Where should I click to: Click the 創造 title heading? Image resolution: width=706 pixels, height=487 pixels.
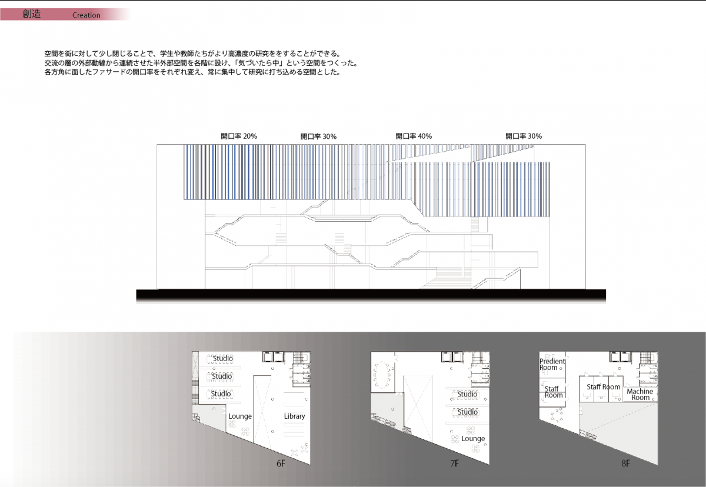(x=31, y=15)
